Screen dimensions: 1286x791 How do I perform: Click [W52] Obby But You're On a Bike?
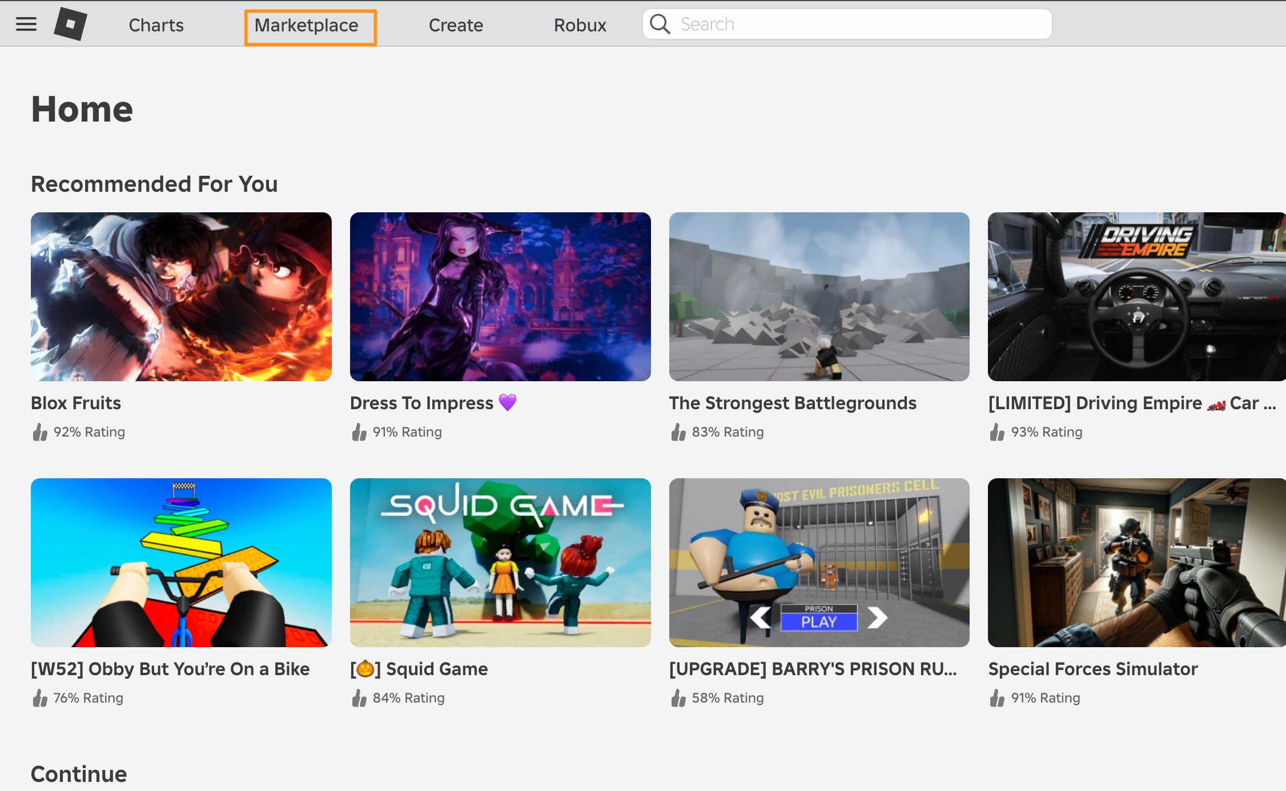coord(170,669)
